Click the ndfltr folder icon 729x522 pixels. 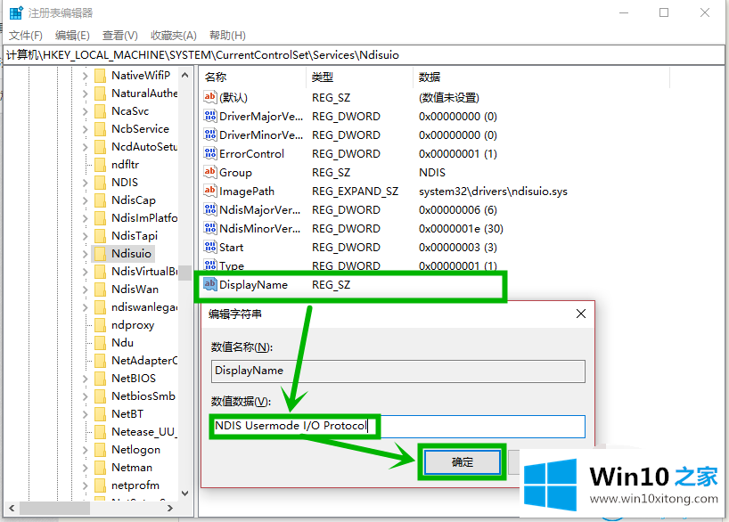coord(100,165)
